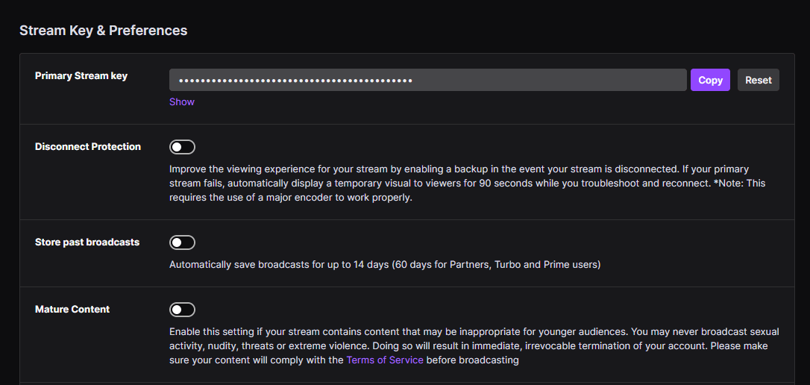
Task: Open the Terms of Service link
Action: (x=385, y=360)
